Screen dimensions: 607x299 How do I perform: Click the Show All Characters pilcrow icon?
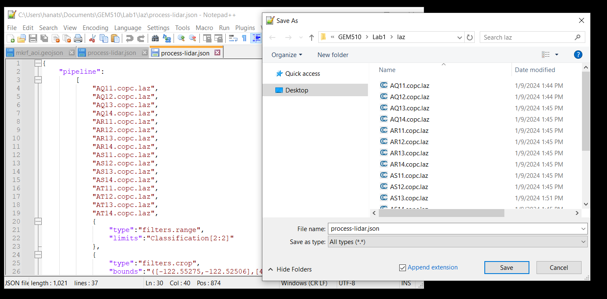tap(244, 38)
